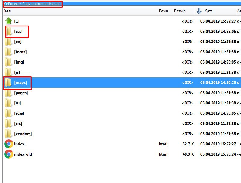Click the html extension of index
241x183 pixels.
(x=163, y=144)
